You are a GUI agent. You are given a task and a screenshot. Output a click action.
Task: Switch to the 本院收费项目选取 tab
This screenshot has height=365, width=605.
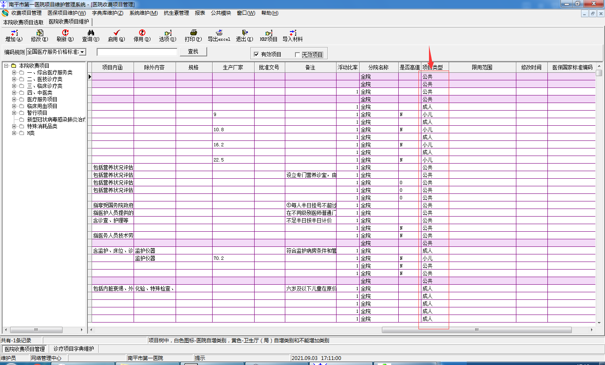coord(23,22)
